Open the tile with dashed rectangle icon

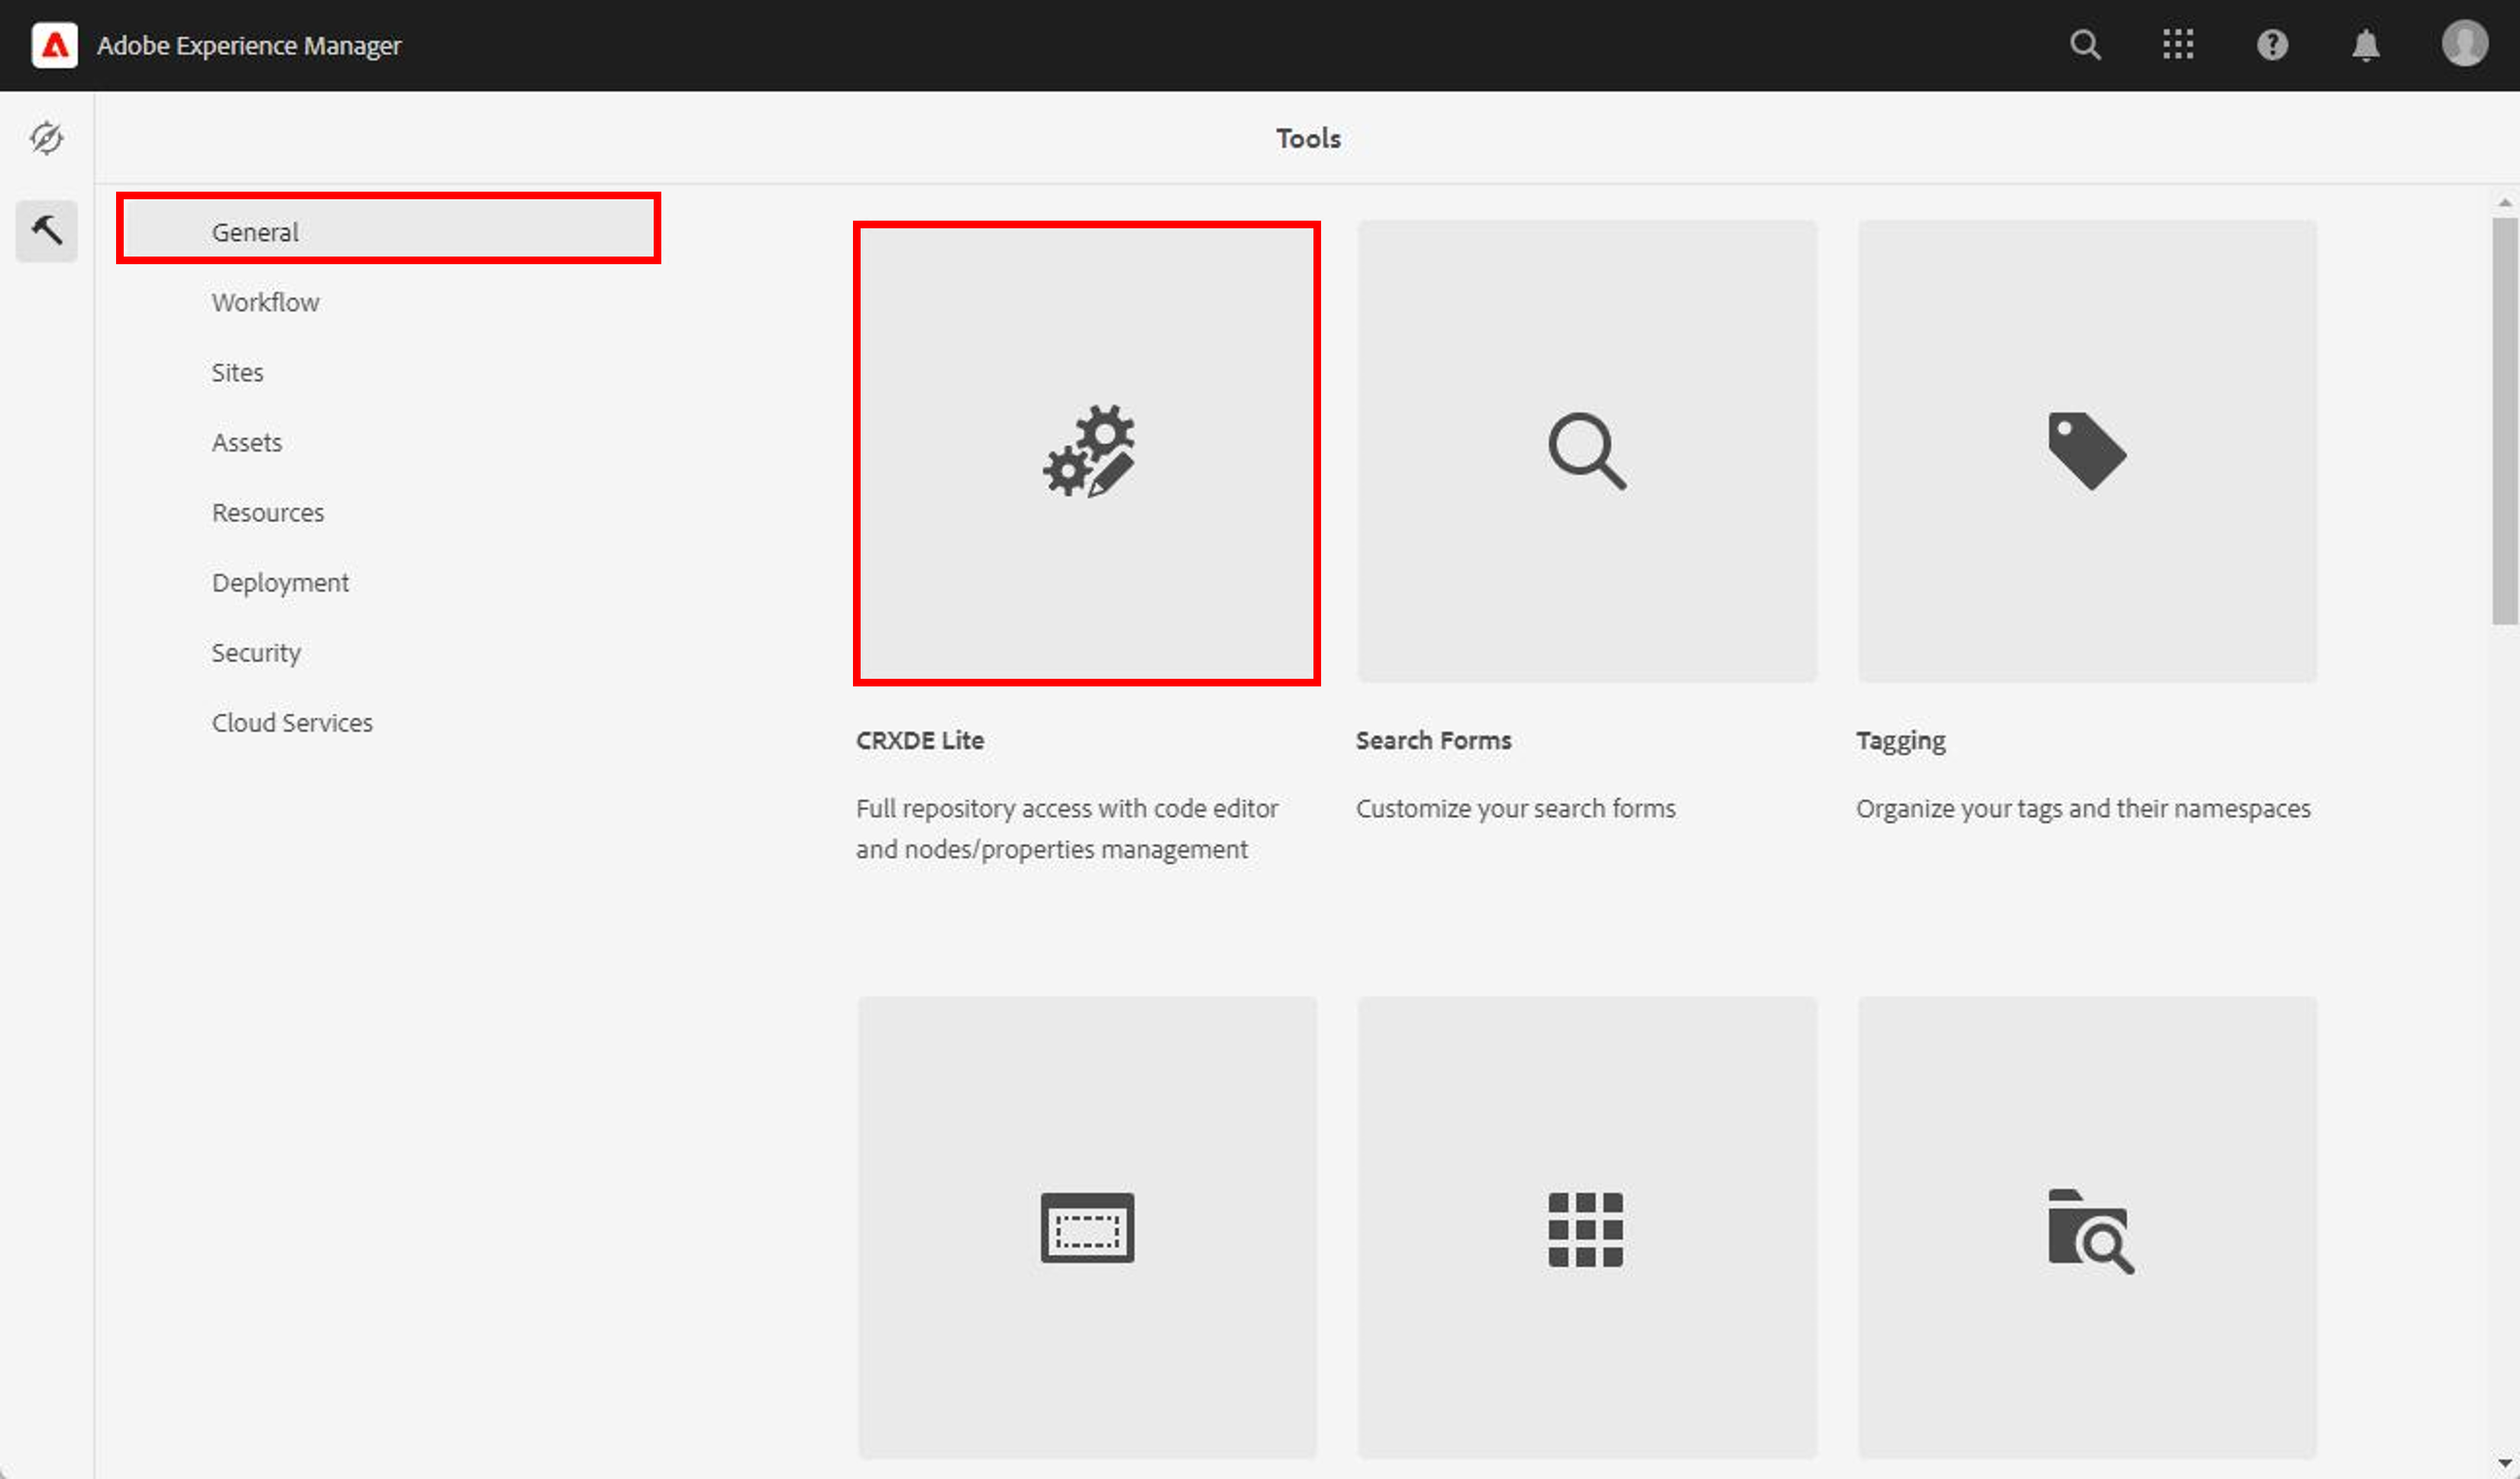pyautogui.click(x=1087, y=1227)
